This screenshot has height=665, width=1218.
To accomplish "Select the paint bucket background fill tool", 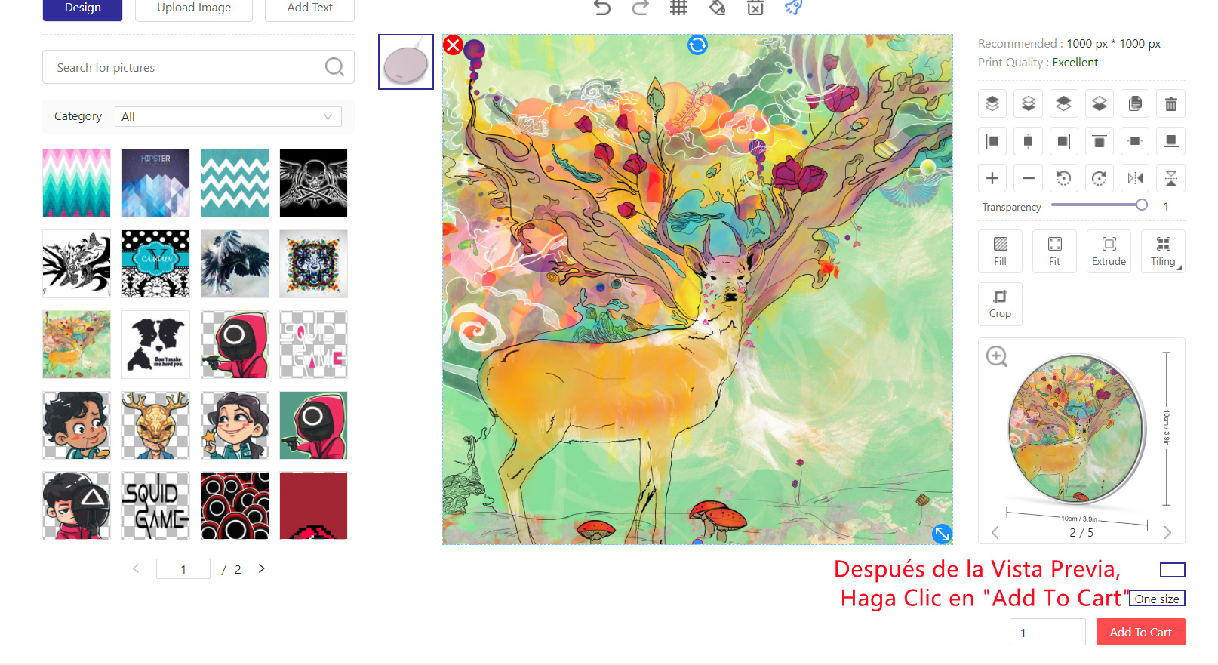I will pyautogui.click(x=717, y=8).
